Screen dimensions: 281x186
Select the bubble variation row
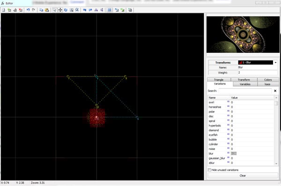point(241,140)
